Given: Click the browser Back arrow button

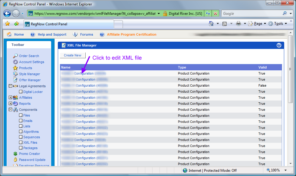Looking at the screenshot, I should click(7, 13).
